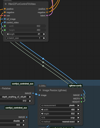Click the image input socket on Image Resize
The width and height of the screenshot is (100, 128).
coord(39,95)
